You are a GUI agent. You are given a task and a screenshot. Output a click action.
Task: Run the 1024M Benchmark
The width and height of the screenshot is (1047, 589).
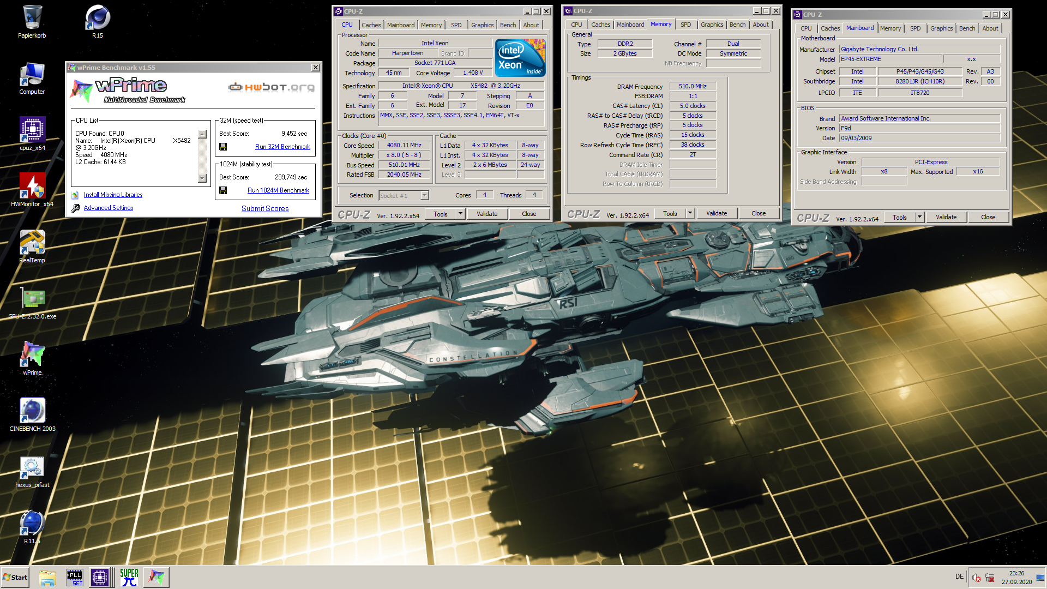click(x=278, y=190)
